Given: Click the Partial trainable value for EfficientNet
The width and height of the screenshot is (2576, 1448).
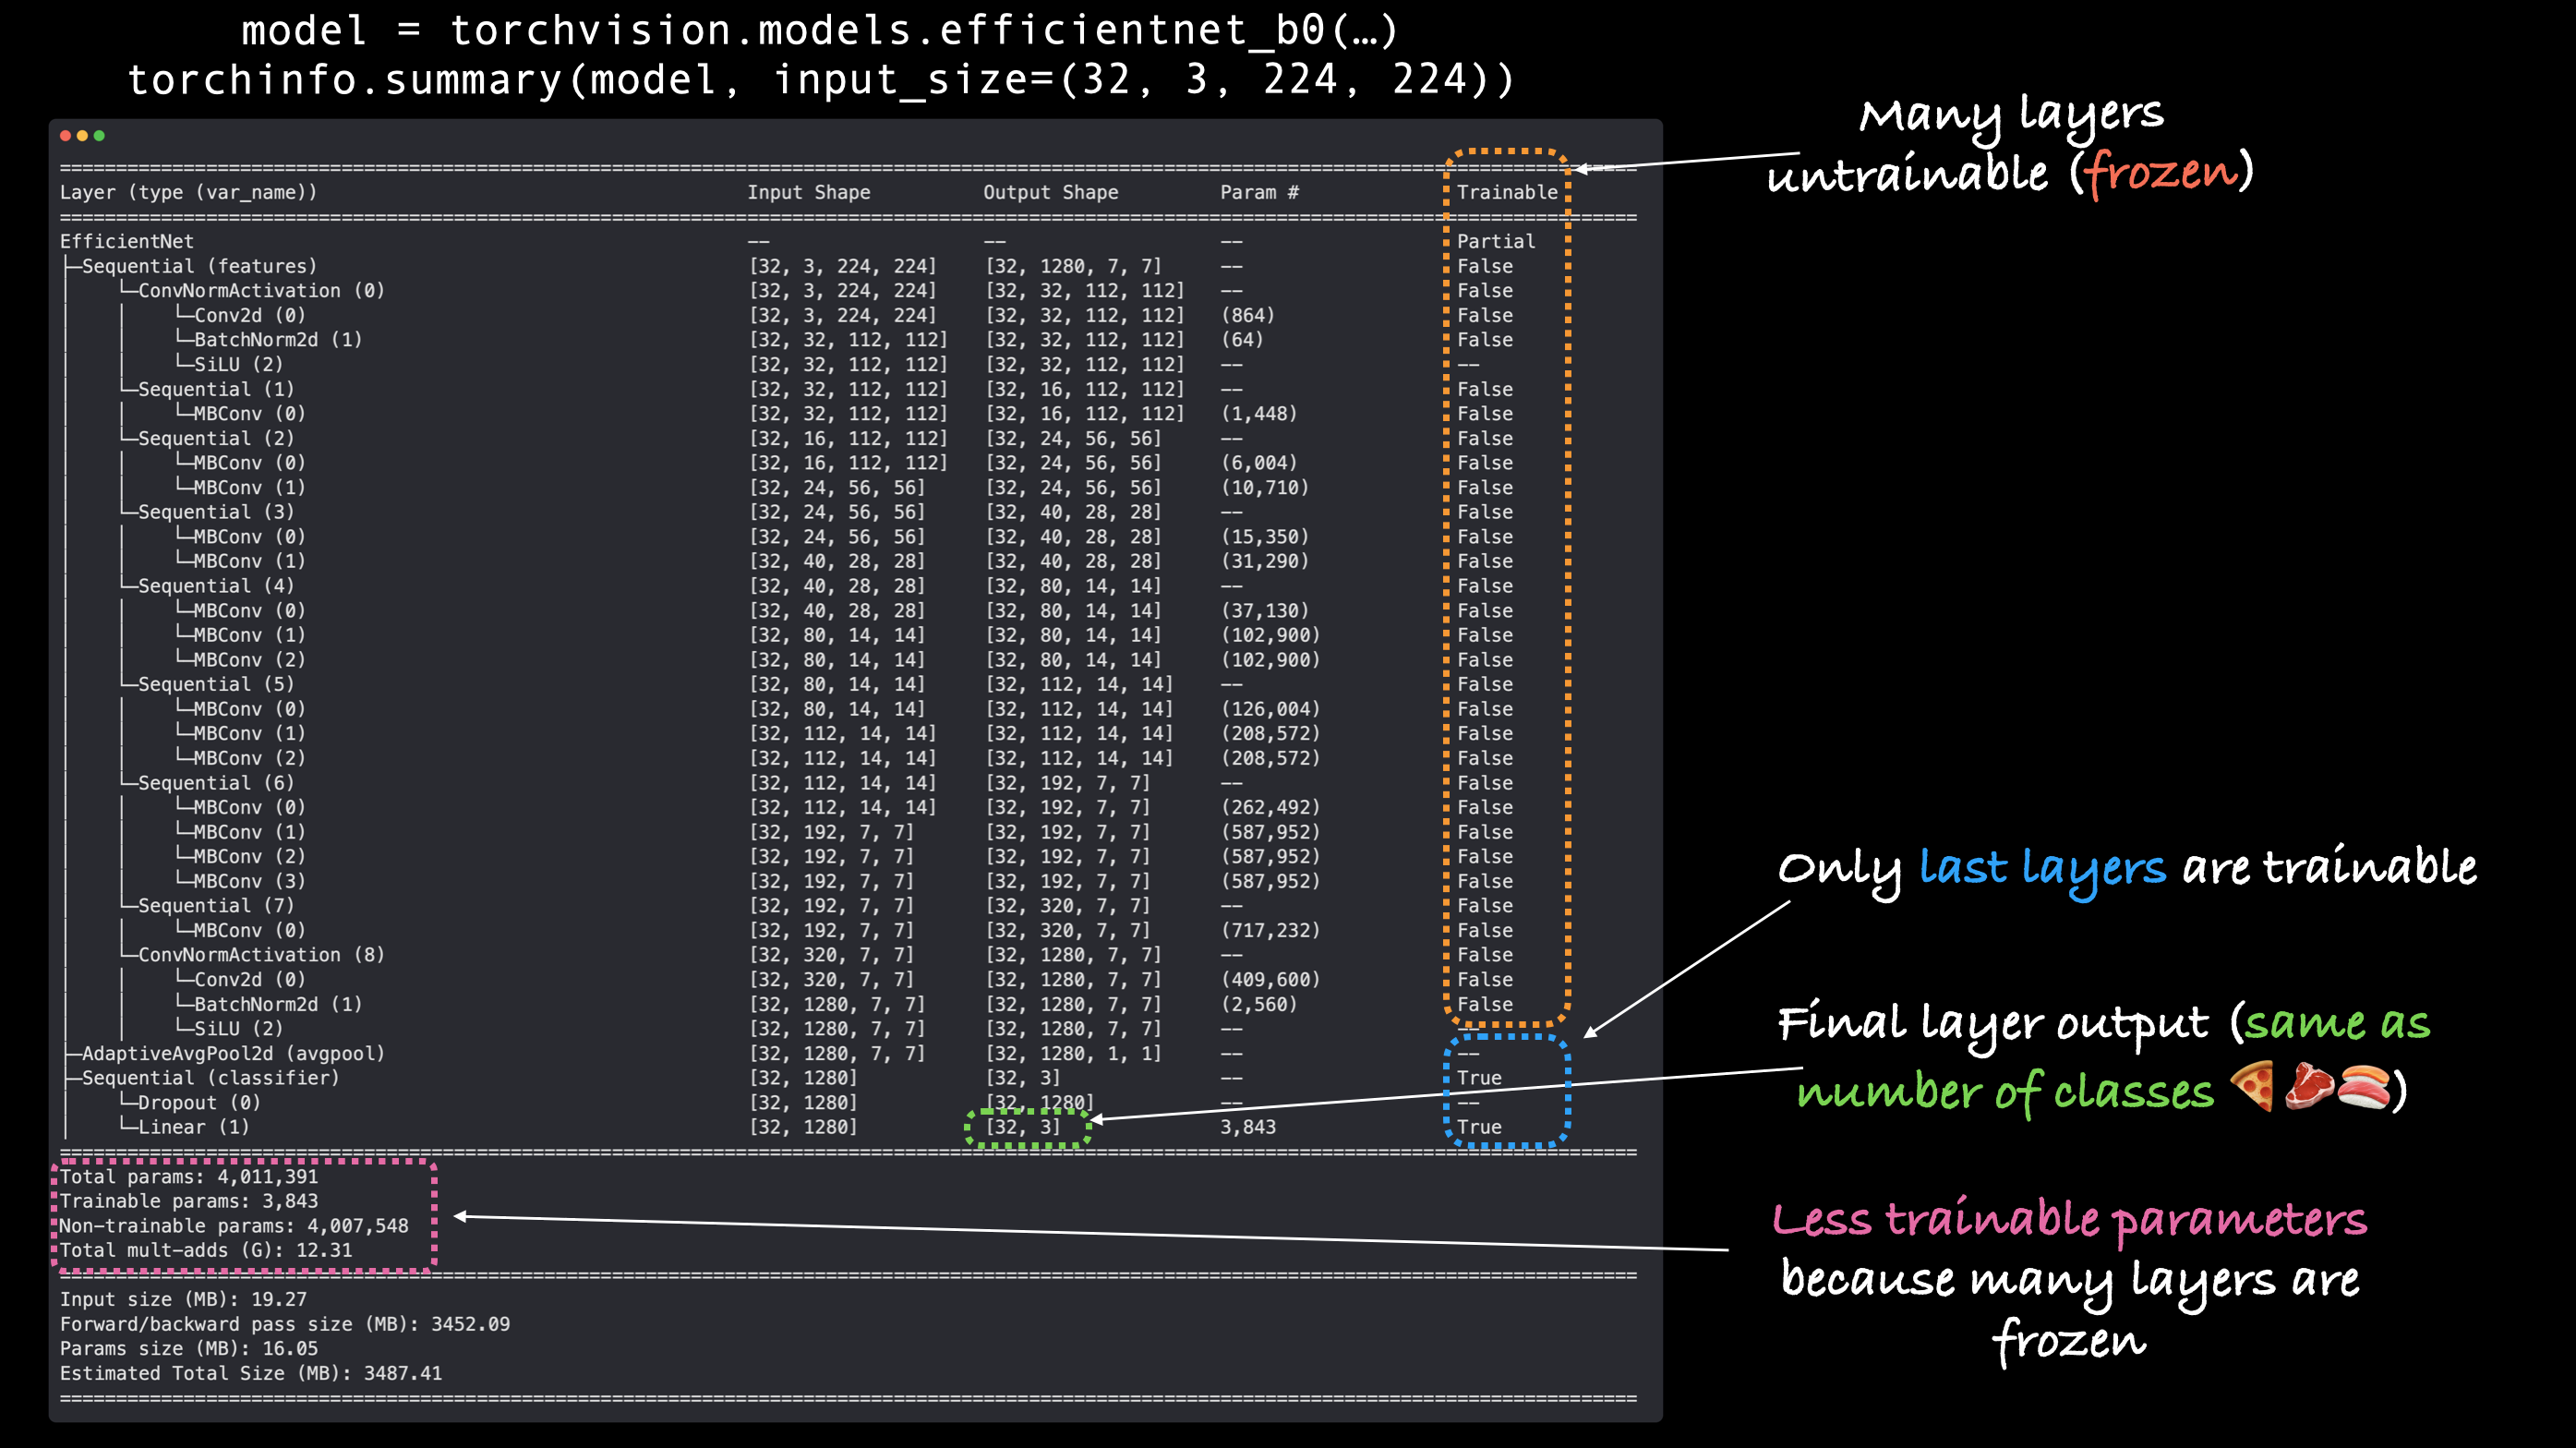Looking at the screenshot, I should point(1495,241).
